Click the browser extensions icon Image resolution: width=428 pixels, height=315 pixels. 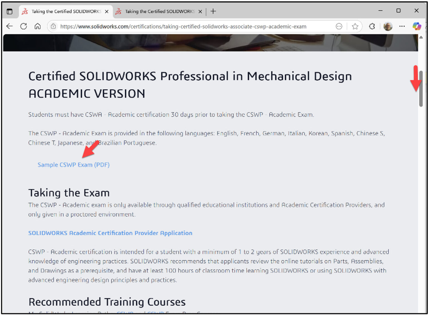click(x=372, y=26)
